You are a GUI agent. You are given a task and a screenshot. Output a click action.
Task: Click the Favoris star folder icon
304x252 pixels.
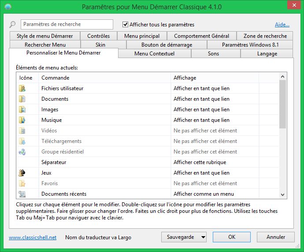pos(22,183)
